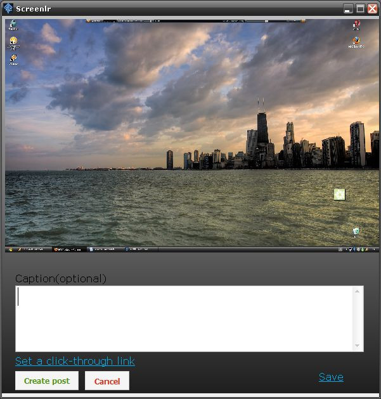Image resolution: width=381 pixels, height=399 pixels.
Task: Close the Screenlr window
Action: coord(373,9)
